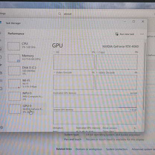Screen dimensions: 155x155
Task: Open App history clock icon in sidebar
Action: click(1, 57)
